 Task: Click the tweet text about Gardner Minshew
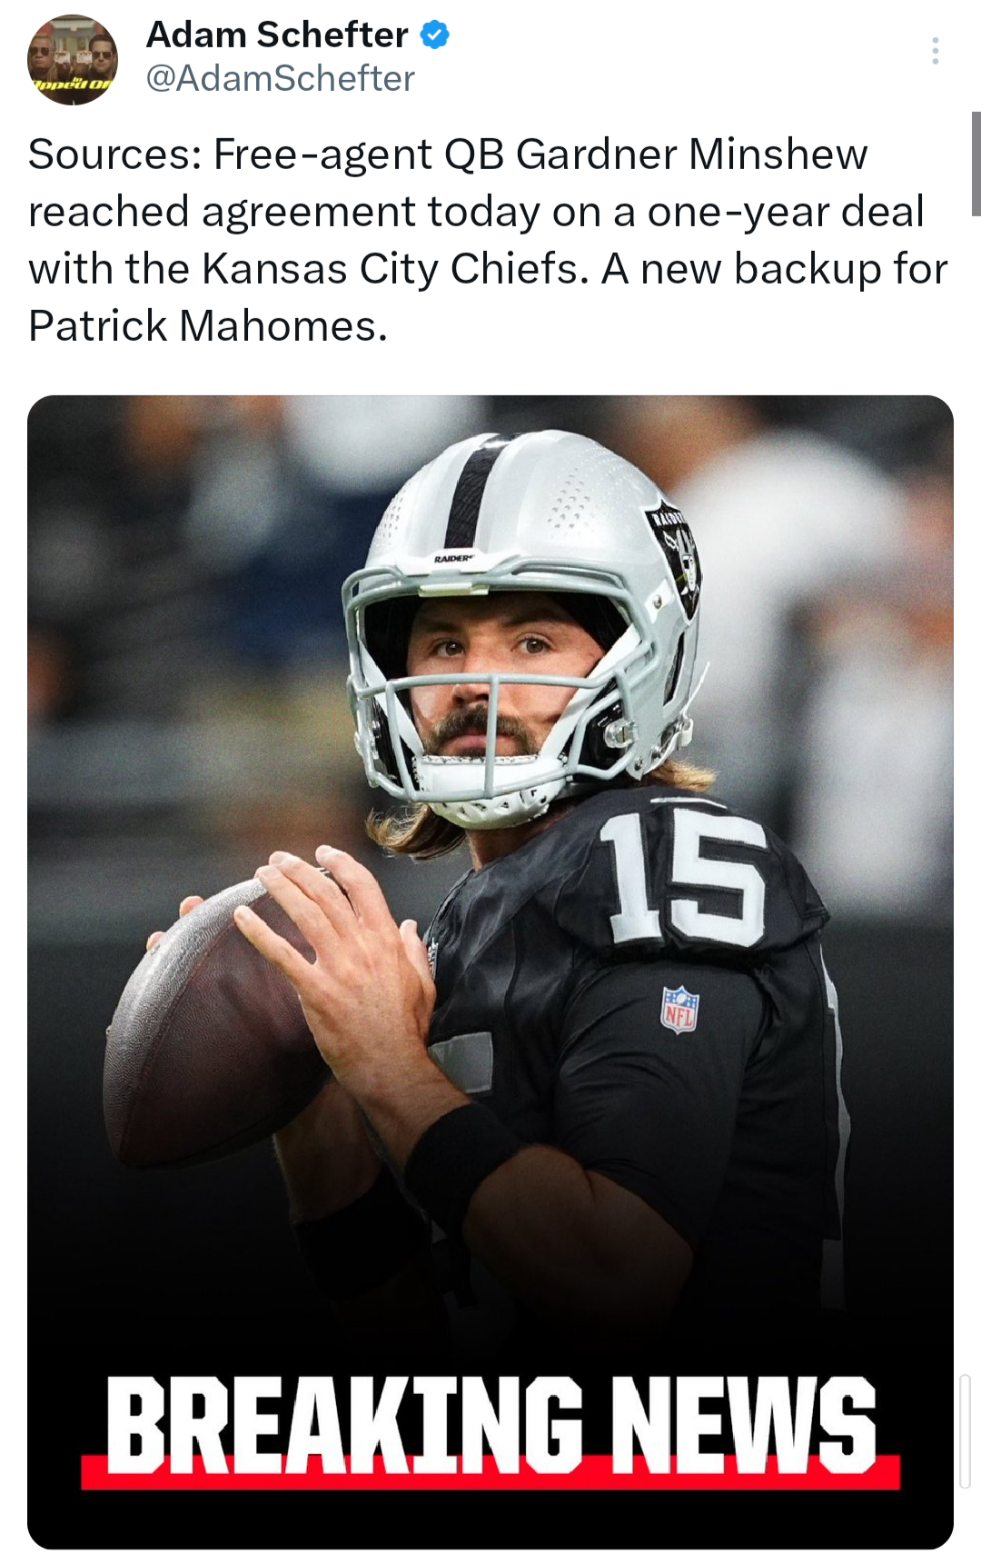pos(488,240)
